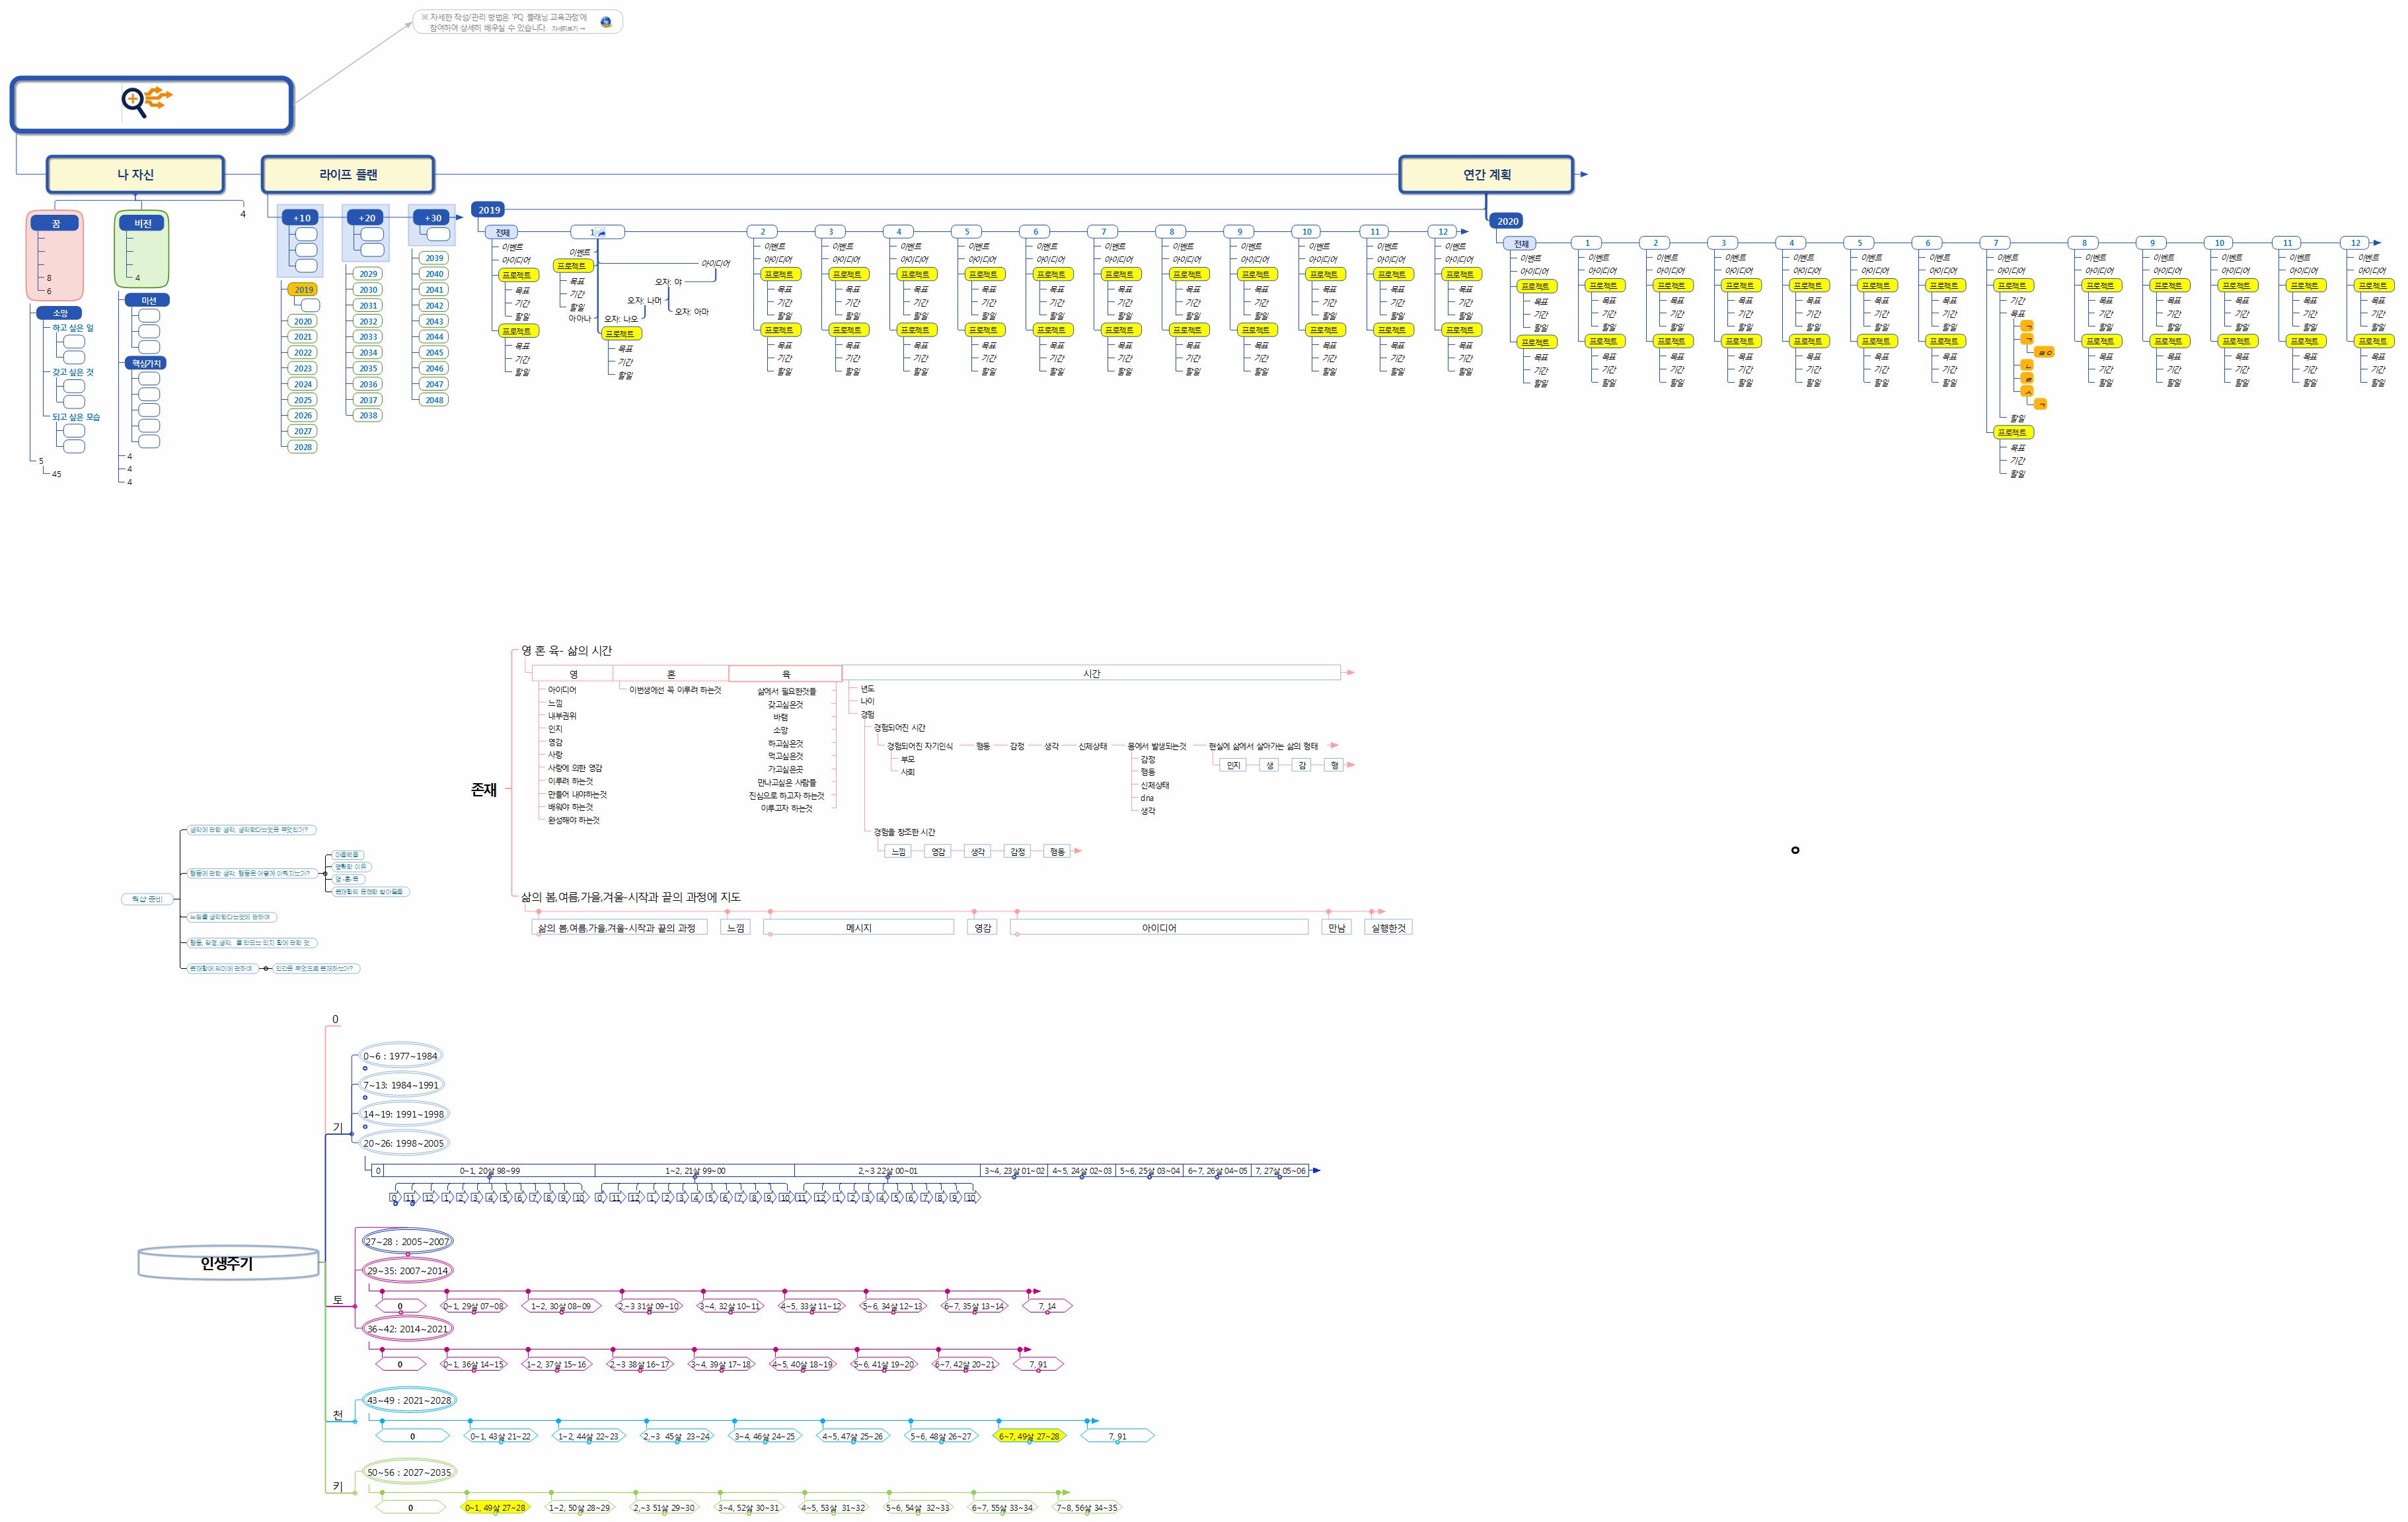
Task: Select the orange highlighted 2019 year node
Action: tap(303, 290)
